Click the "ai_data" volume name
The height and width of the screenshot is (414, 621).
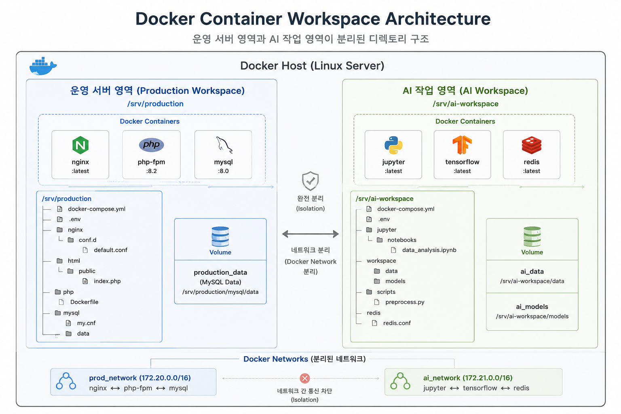coord(532,271)
